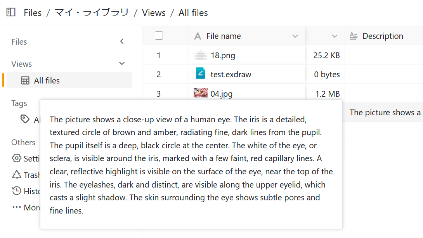This screenshot has width=423, height=238.
Task: Click the Description column text icon
Action: (x=354, y=36)
